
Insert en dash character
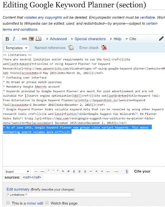[36, 171]
